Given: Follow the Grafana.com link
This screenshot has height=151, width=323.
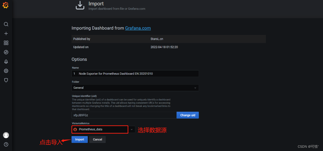Looking at the screenshot, I should point(138,28).
